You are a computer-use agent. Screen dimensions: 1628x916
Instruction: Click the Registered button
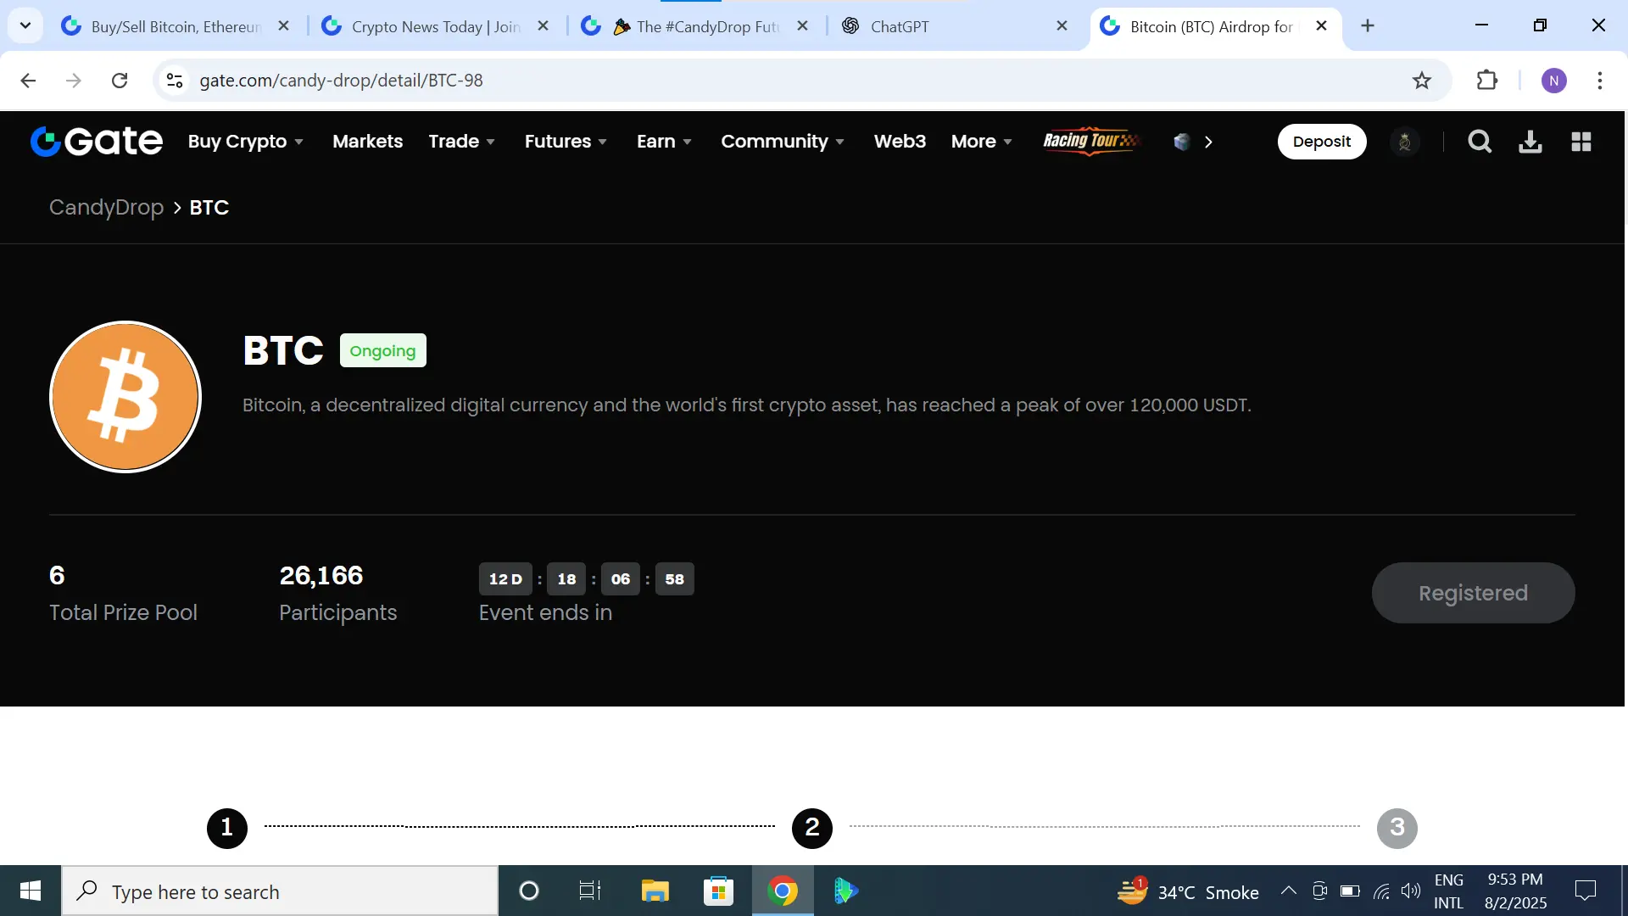[1473, 593]
